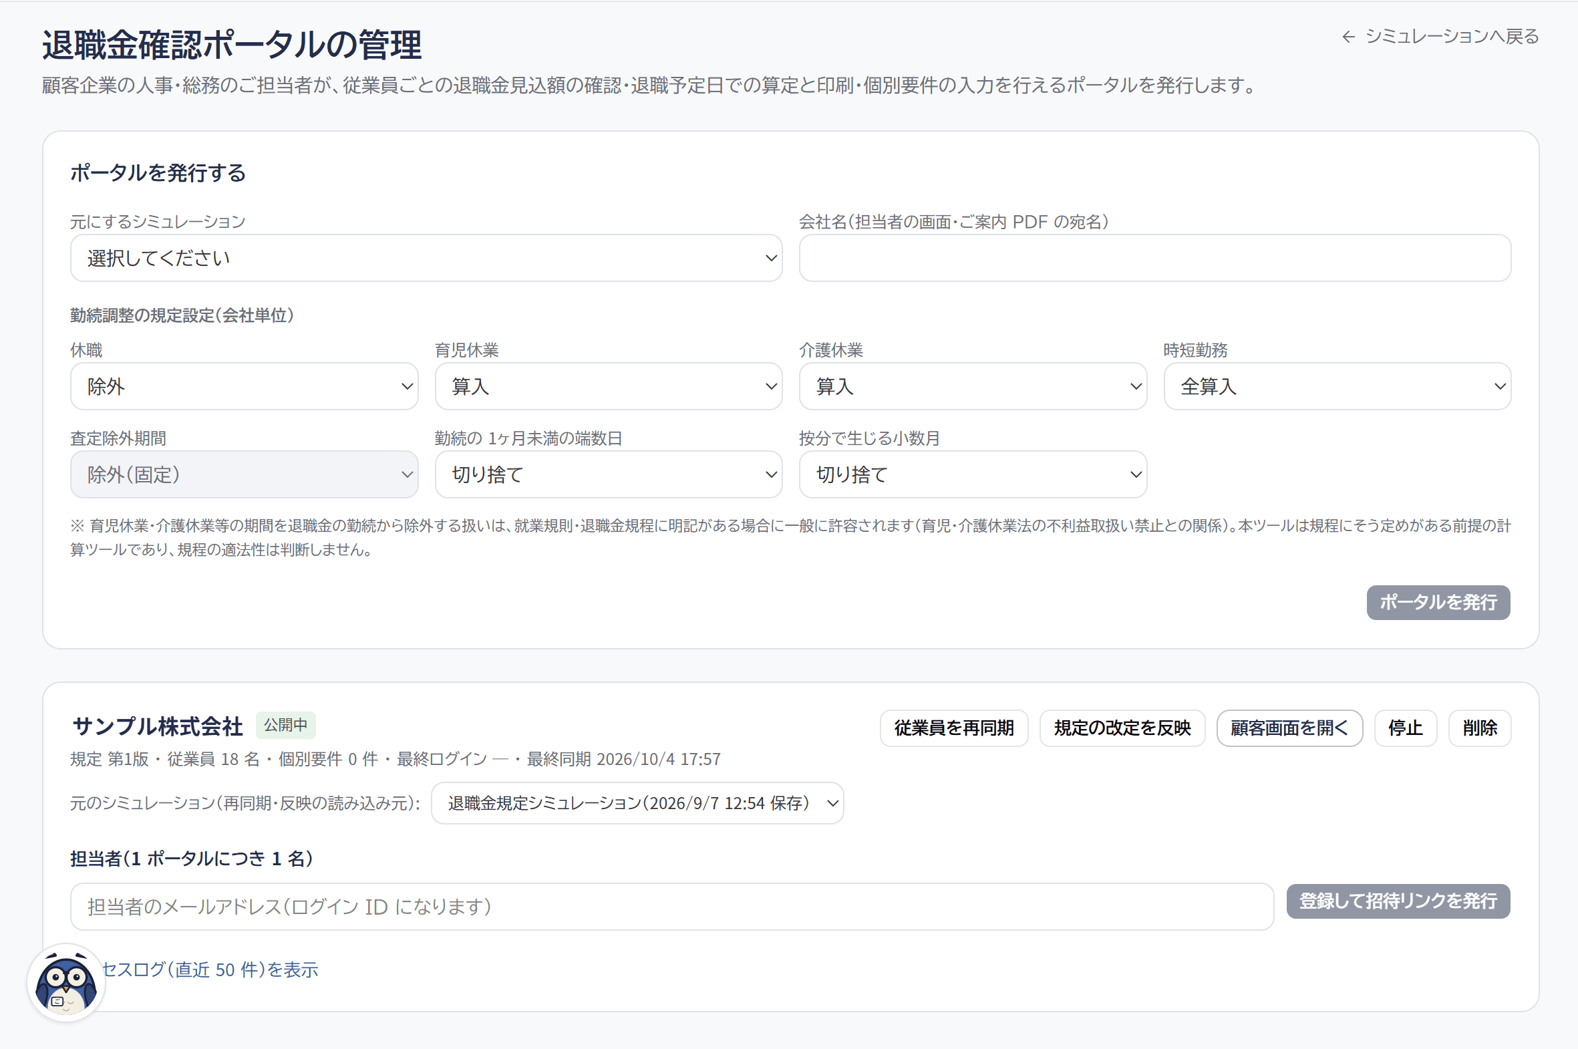Click the 担当者 email address field
The height and width of the screenshot is (1049, 1578).
tap(671, 907)
